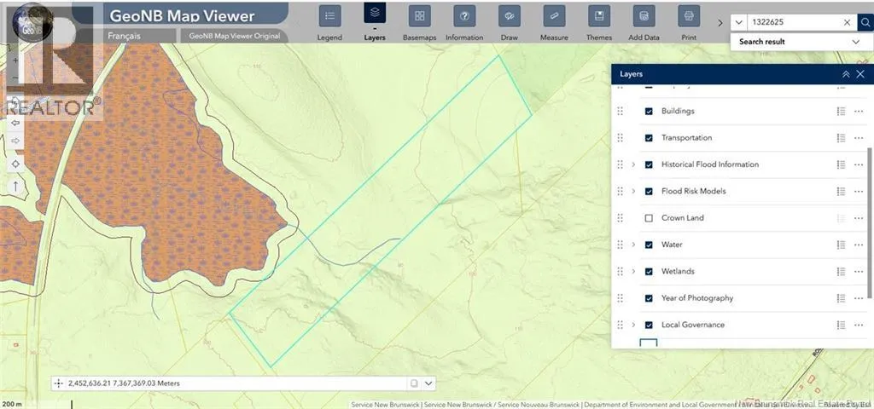The width and height of the screenshot is (874, 409).
Task: Enable the Crown Land layer checkbox
Action: point(649,218)
